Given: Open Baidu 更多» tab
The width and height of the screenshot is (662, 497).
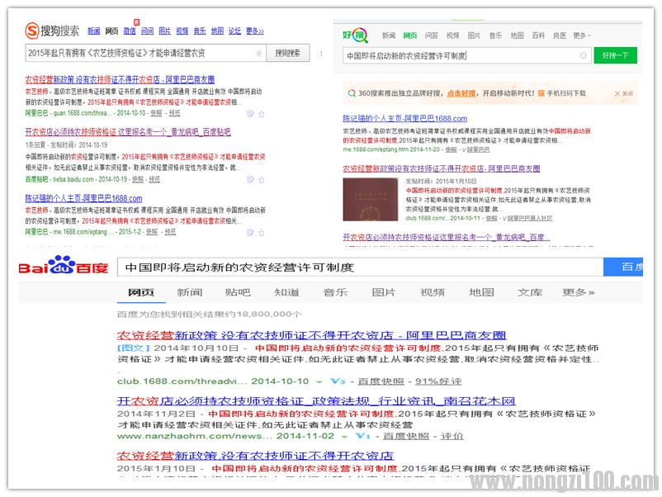Looking at the screenshot, I should click(x=579, y=292).
